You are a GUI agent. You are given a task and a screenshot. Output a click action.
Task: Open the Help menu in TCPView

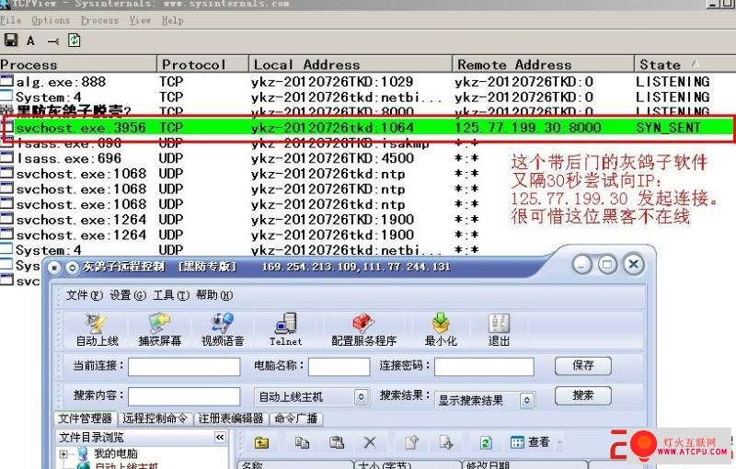point(172,20)
